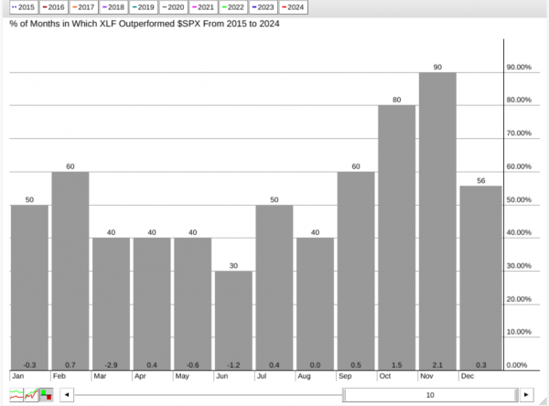This screenshot has width=549, height=406.
Task: Toggle the 2024 year legend button
Action: 293,7
